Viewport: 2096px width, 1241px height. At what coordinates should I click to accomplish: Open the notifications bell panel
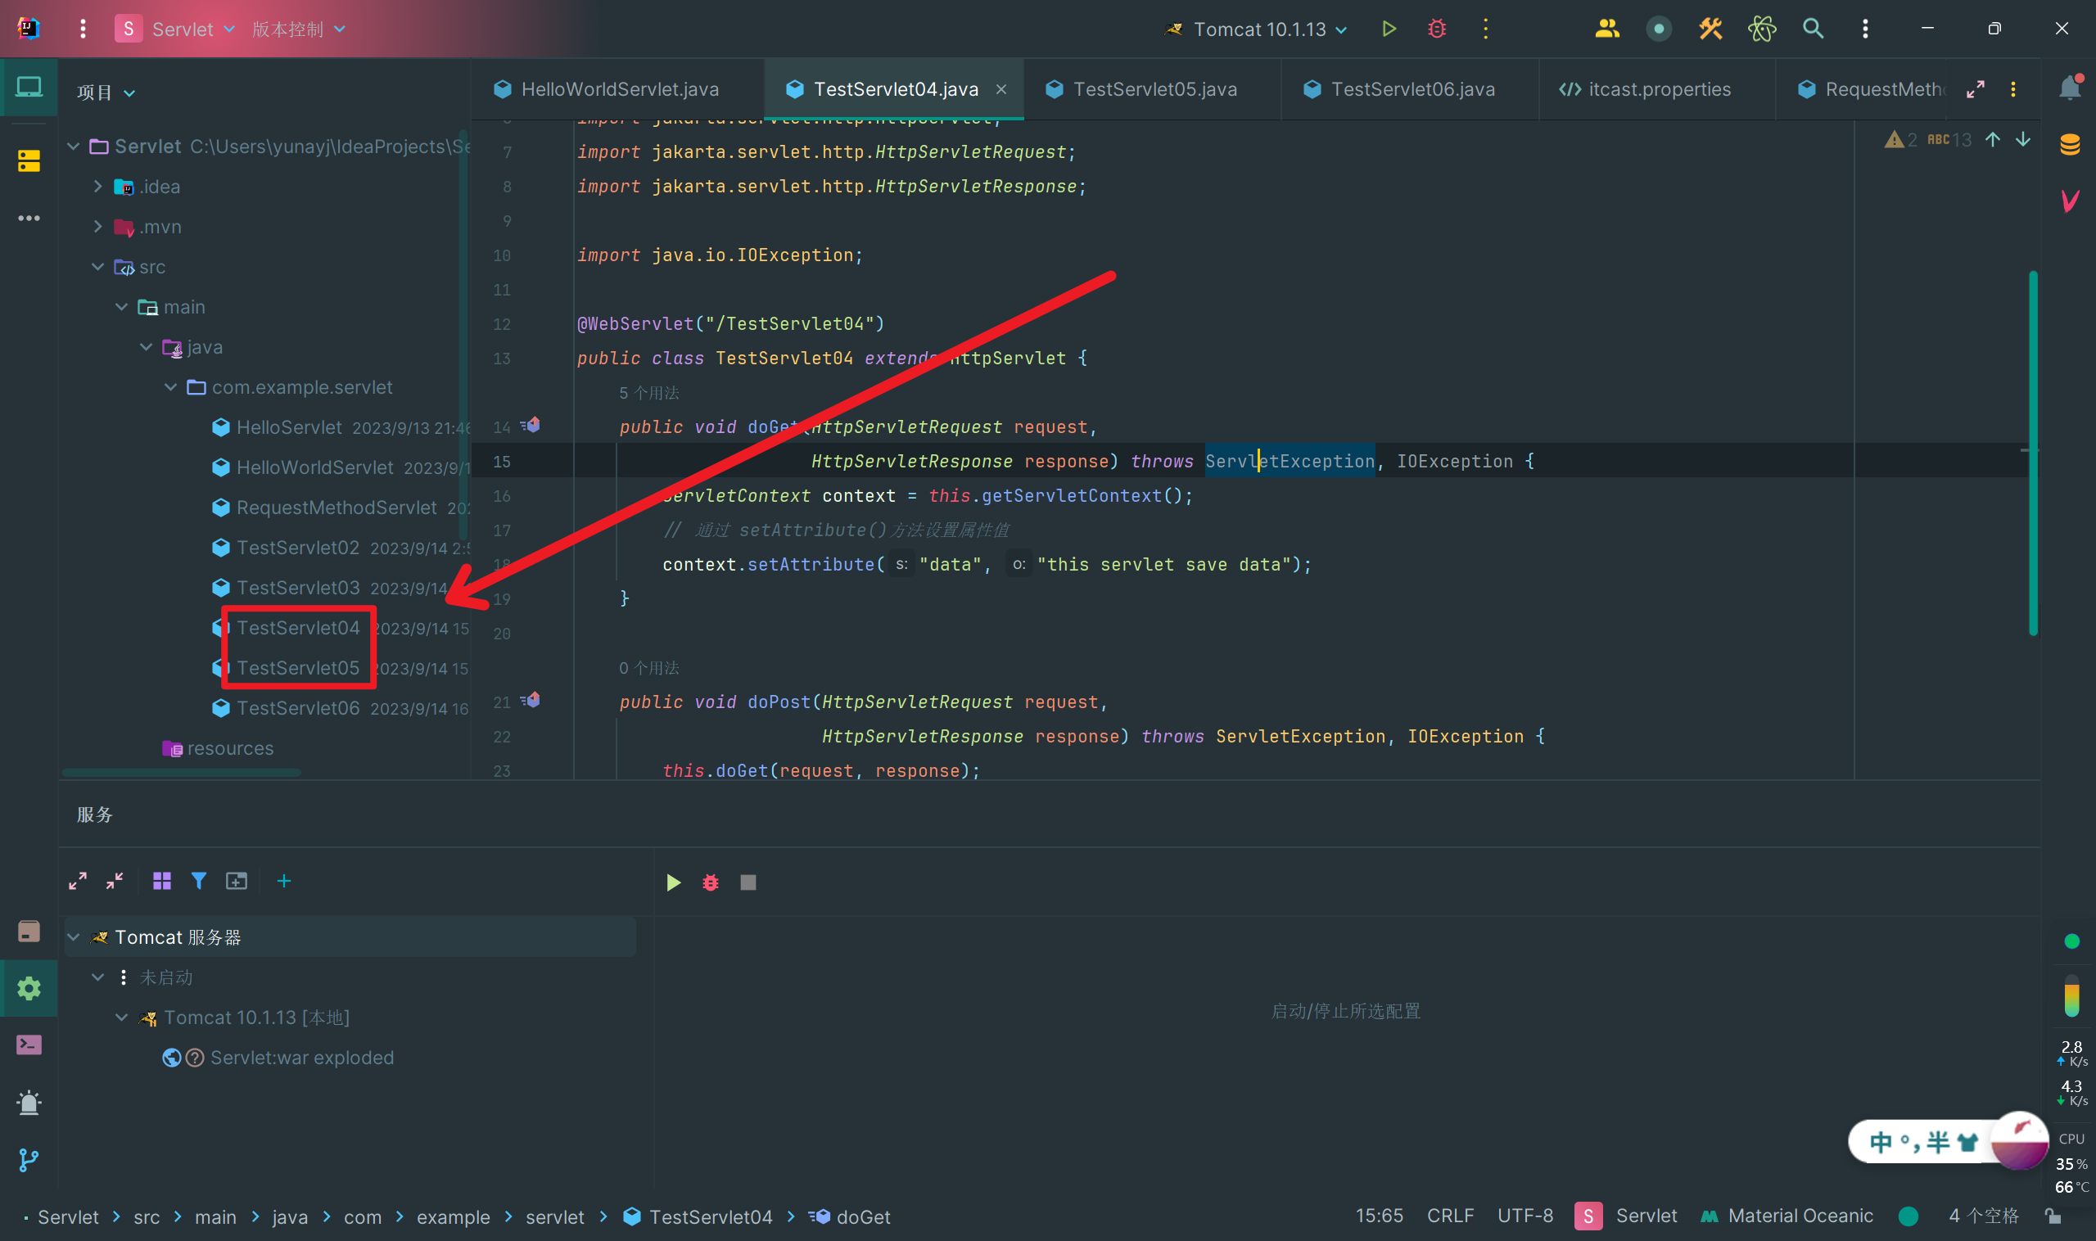(2070, 88)
